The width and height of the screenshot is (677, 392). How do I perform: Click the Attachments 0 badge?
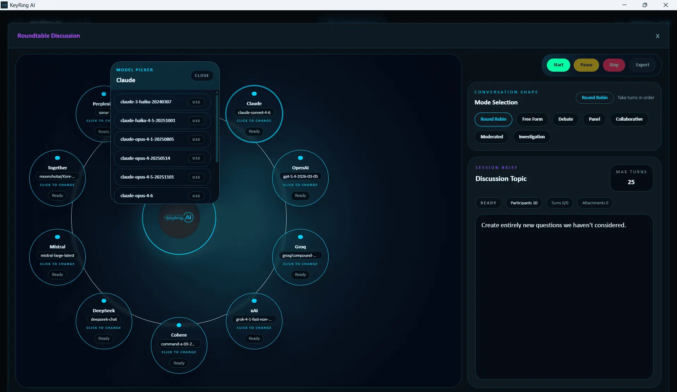click(595, 203)
